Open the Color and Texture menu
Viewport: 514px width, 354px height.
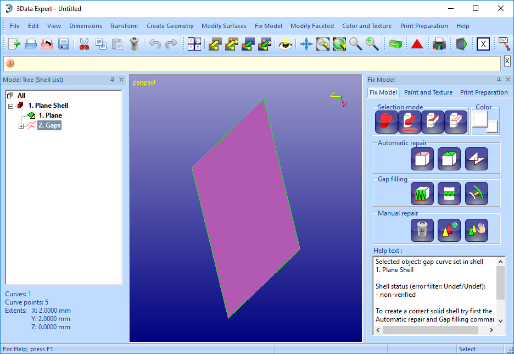[367, 26]
